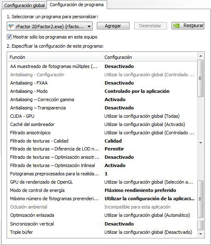Open Antialiasing - FXAA Desactivado value

click(119, 83)
